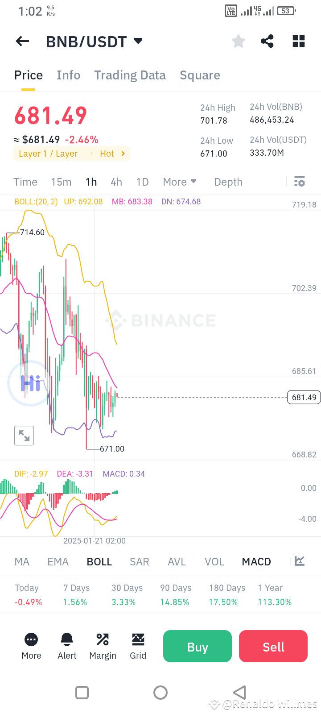Expand the More timeframe dropdown
The width and height of the screenshot is (321, 714).
(180, 182)
